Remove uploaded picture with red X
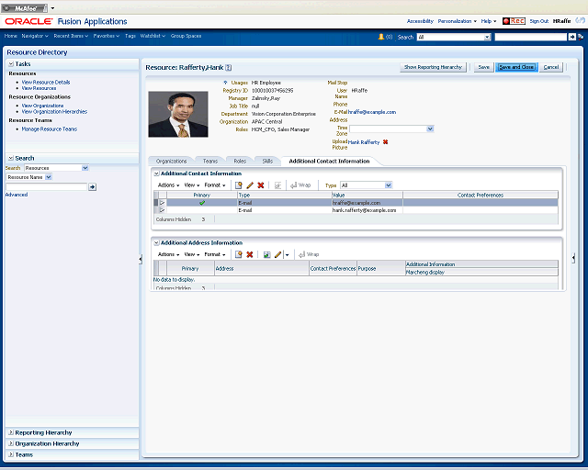This screenshot has height=470, width=588. (x=386, y=142)
